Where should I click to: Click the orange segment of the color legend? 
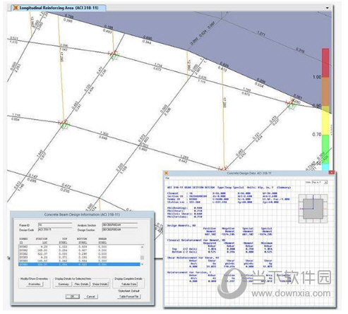tap(325, 92)
